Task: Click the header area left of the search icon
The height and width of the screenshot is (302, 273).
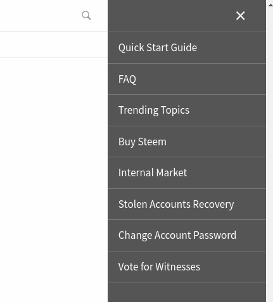Action: [39, 16]
